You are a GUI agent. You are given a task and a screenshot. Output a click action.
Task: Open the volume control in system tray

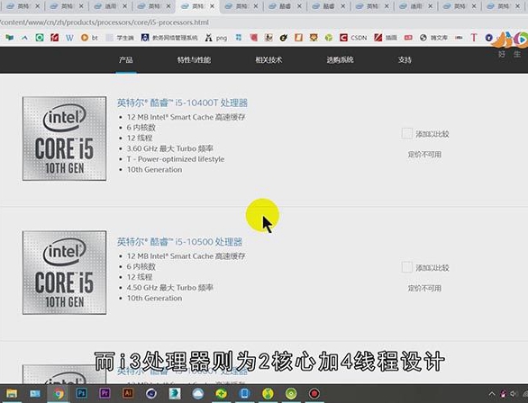pyautogui.click(x=514, y=394)
